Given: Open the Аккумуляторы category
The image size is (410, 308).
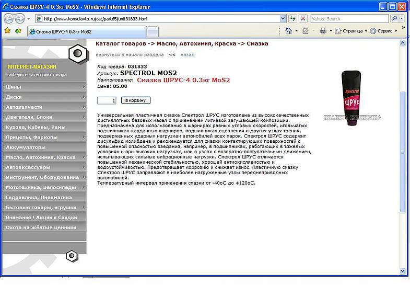Looking at the screenshot, I should click(44, 147).
